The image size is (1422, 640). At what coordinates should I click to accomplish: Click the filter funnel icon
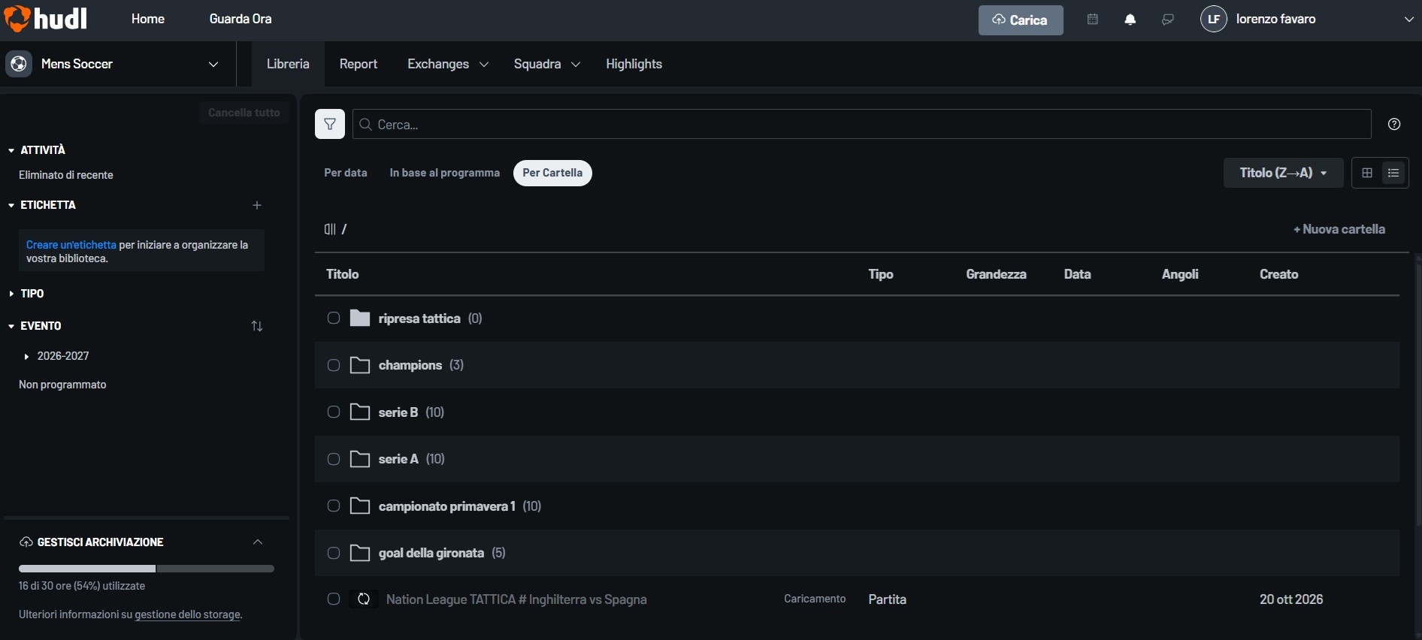pyautogui.click(x=330, y=124)
